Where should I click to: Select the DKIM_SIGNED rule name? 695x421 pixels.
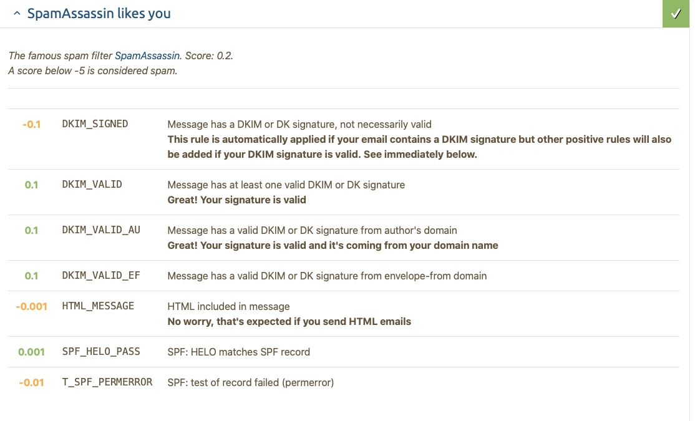pos(95,124)
